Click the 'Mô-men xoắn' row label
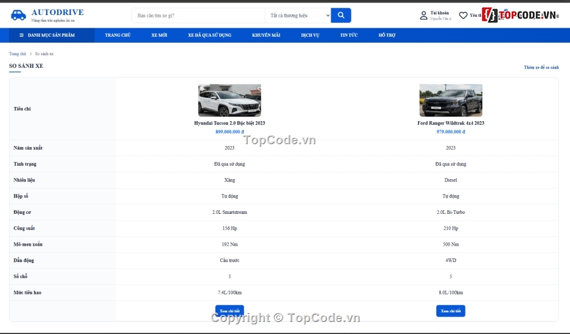570x334 pixels. pos(28,244)
